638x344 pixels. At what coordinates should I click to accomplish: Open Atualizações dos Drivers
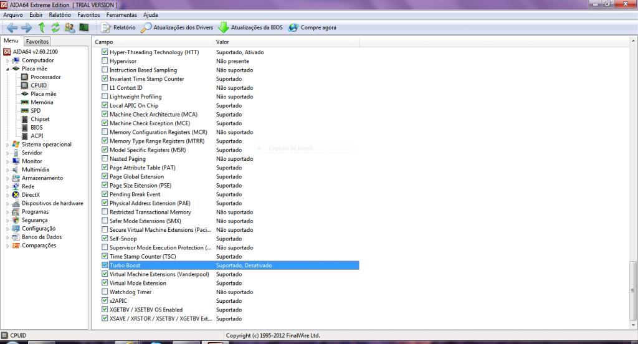(176, 27)
